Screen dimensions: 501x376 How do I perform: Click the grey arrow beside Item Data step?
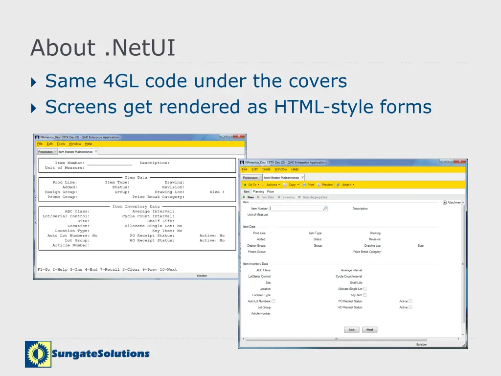tap(258, 197)
